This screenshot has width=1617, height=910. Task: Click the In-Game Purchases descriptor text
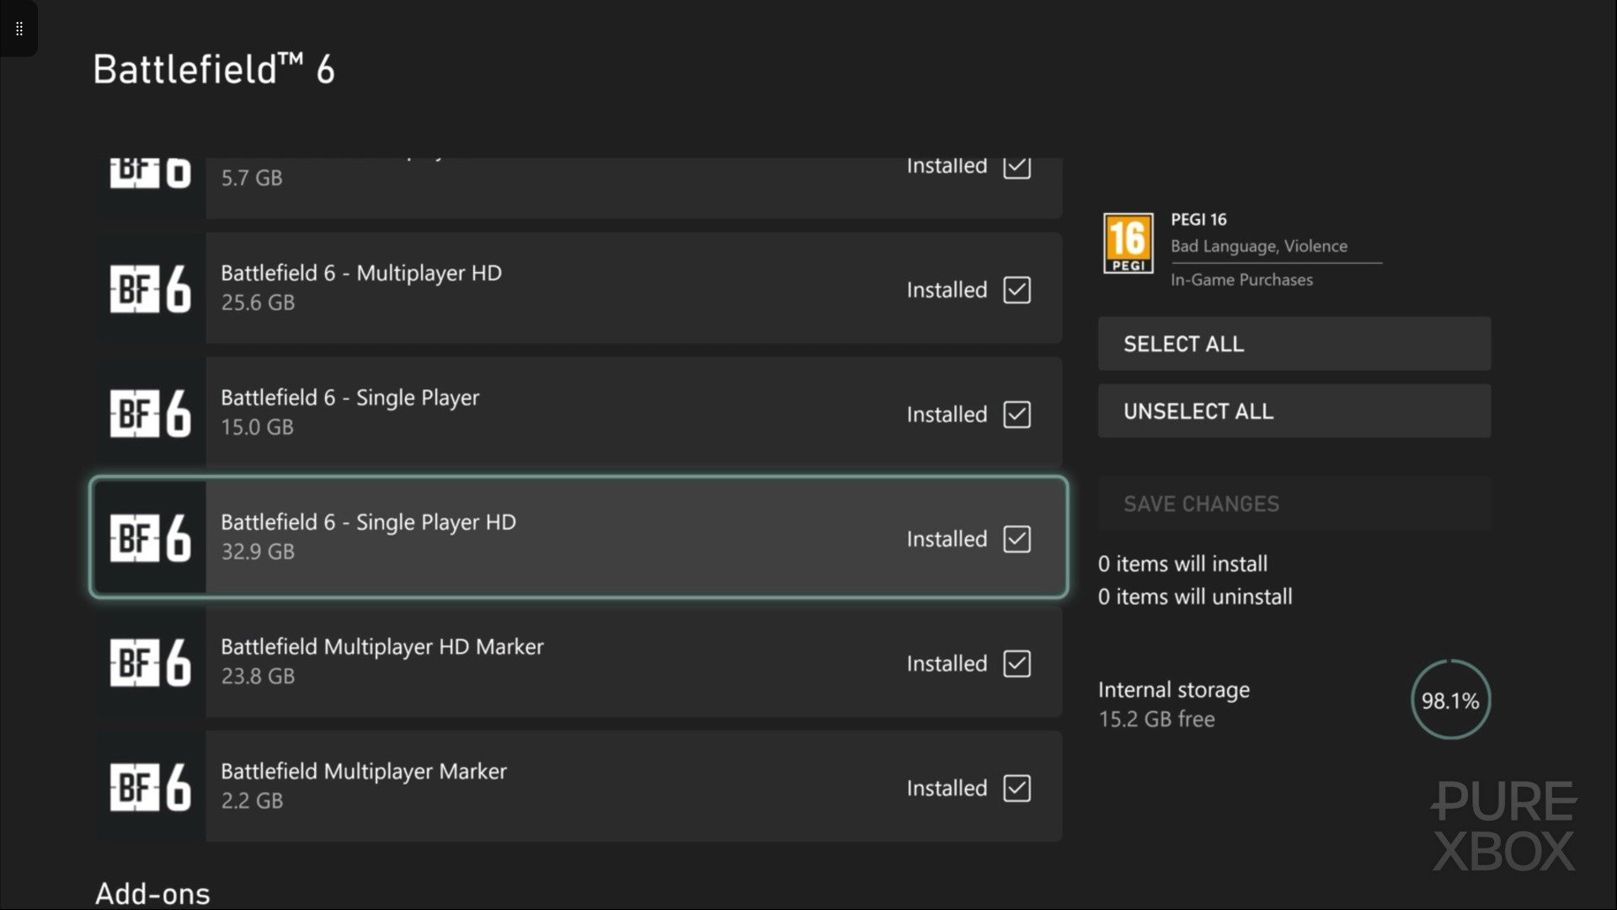1241,280
